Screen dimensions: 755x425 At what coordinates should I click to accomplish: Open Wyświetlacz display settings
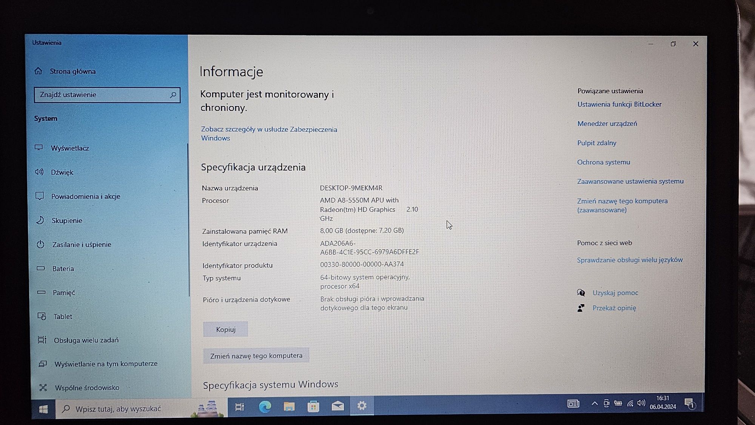pos(62,148)
